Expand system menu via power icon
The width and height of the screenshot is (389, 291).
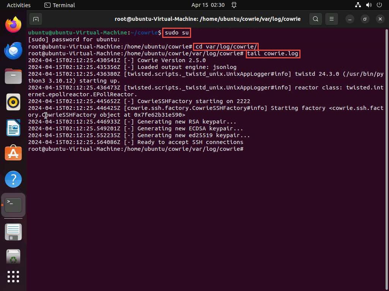coord(379,5)
